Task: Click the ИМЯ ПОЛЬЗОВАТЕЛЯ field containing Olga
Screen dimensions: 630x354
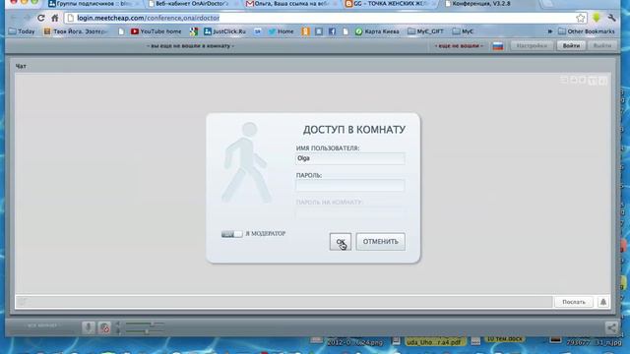Action: point(350,158)
